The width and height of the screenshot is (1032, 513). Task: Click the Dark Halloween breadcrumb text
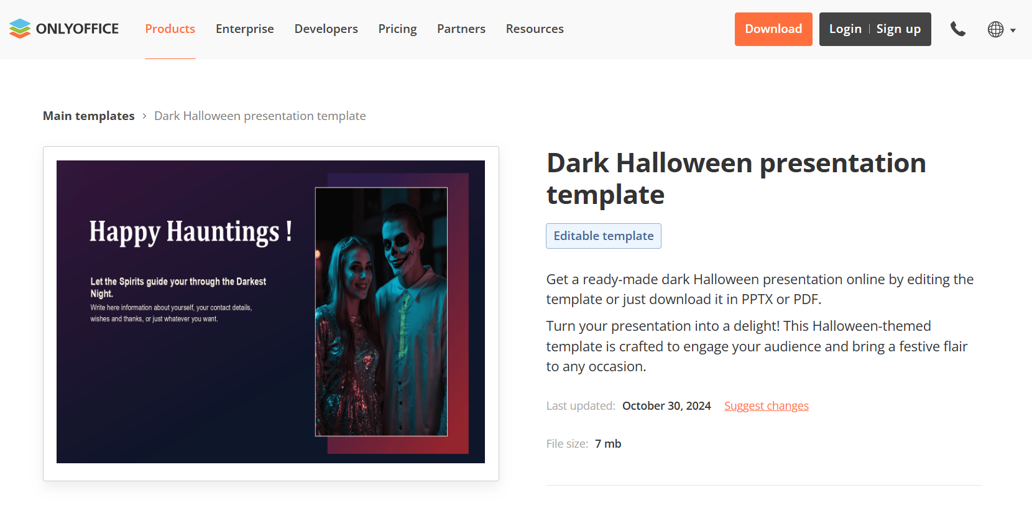point(259,116)
